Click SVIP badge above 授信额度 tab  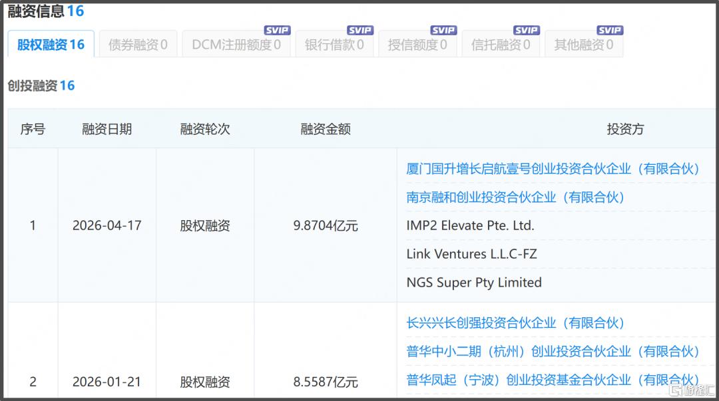[x=443, y=30]
